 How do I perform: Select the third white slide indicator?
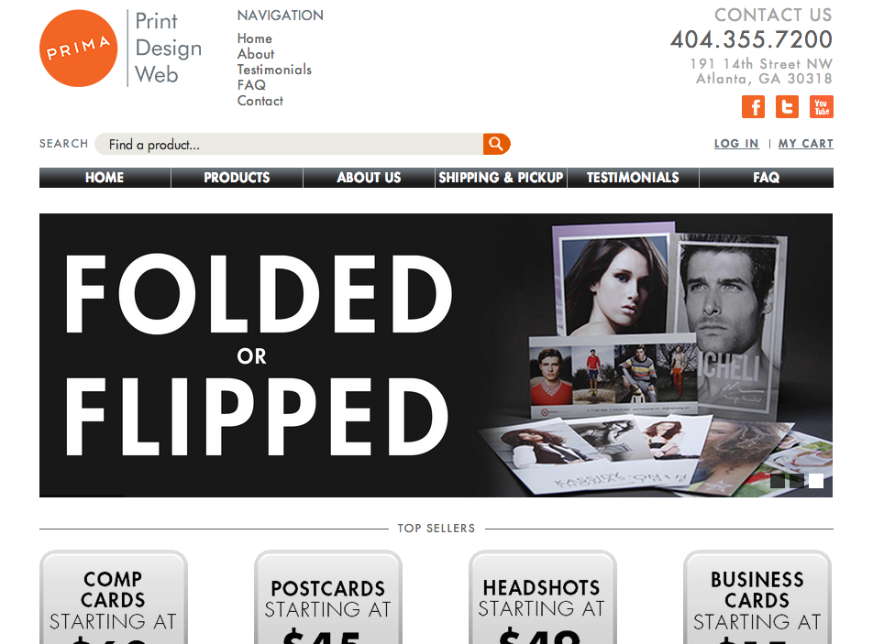(x=816, y=481)
